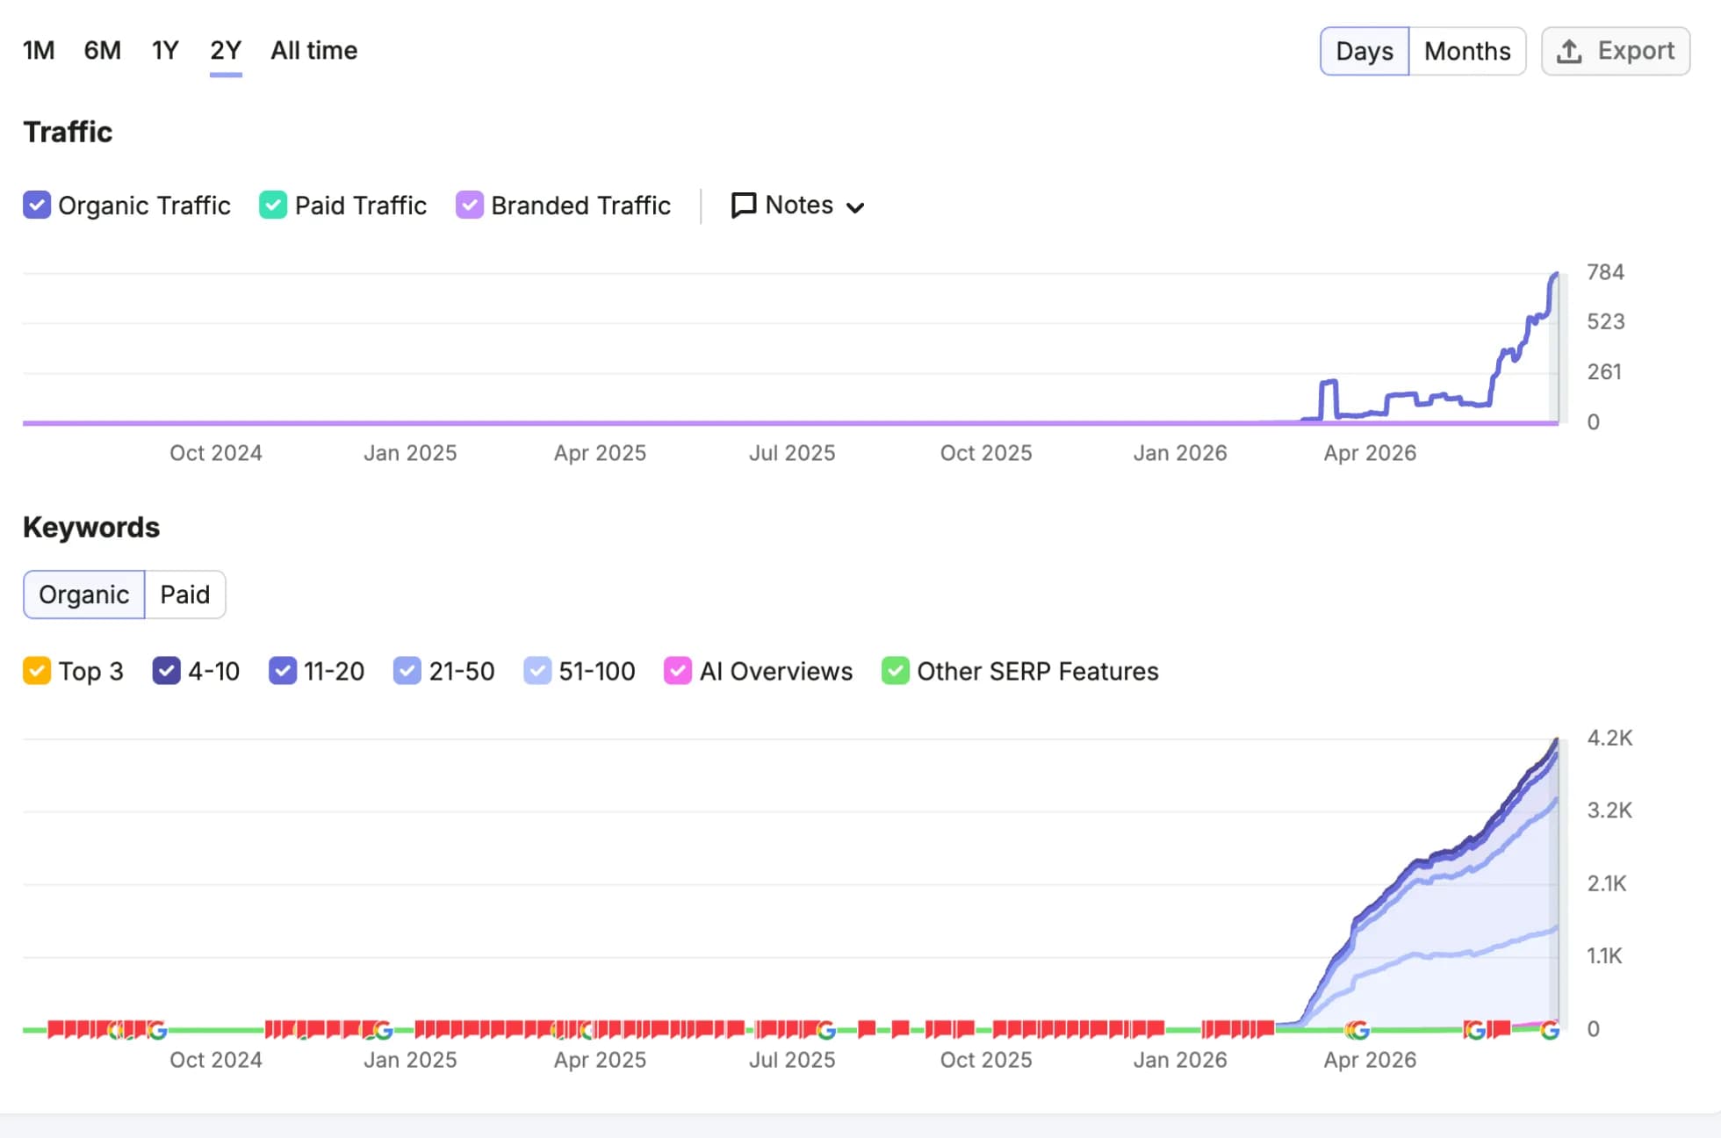
Task: Select the 2Y time range tab
Action: 226,51
